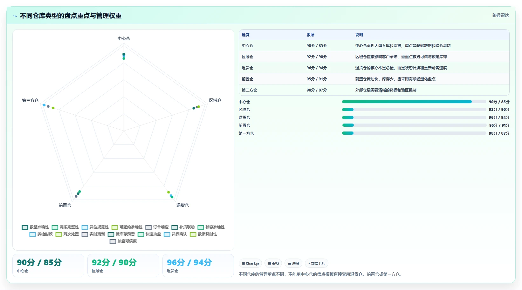522x290 pixels.
Task: Hide the 实时更新 legend series
Action: pos(93,234)
